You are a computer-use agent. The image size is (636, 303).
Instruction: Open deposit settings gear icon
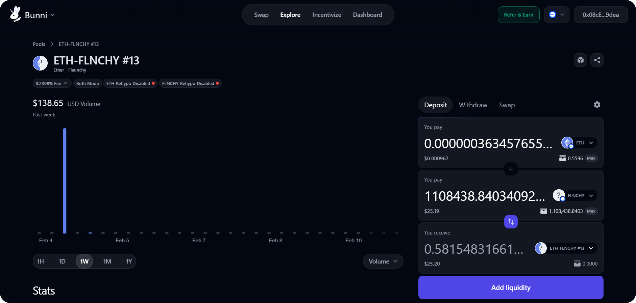point(597,105)
